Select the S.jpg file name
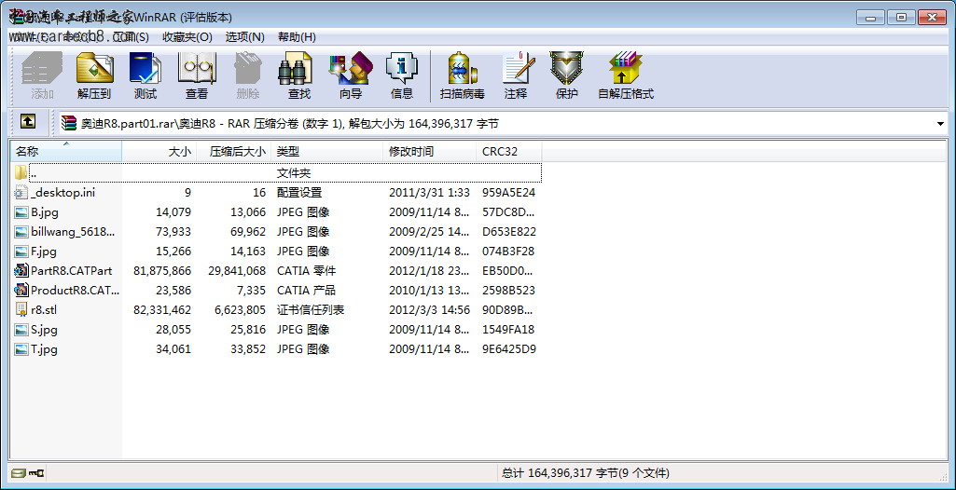 pos(44,329)
